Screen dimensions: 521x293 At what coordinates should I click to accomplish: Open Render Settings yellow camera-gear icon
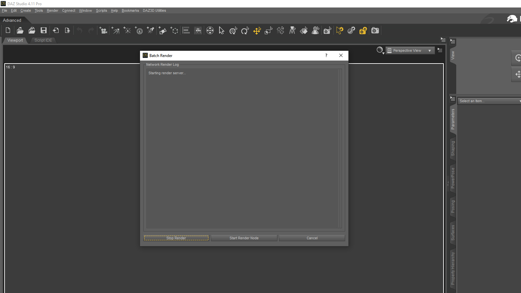pyautogui.click(x=363, y=31)
